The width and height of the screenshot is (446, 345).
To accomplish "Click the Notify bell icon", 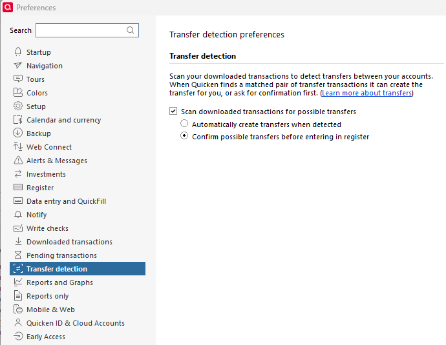I will (x=18, y=215).
